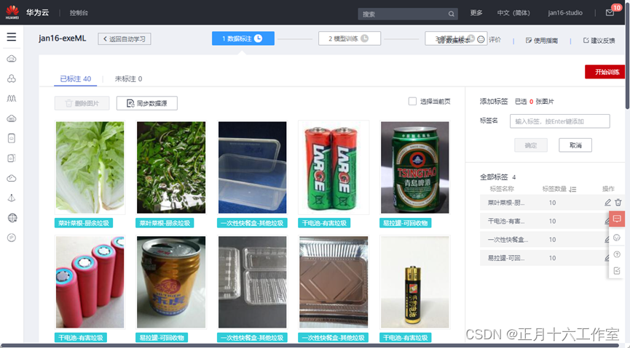This screenshot has height=348, width=630.
Task: Go to step 1 数据标注
Action: pos(243,39)
